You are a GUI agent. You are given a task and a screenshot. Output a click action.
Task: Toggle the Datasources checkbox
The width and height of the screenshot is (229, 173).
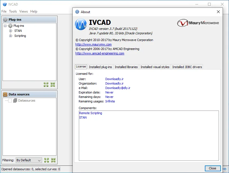10,100
